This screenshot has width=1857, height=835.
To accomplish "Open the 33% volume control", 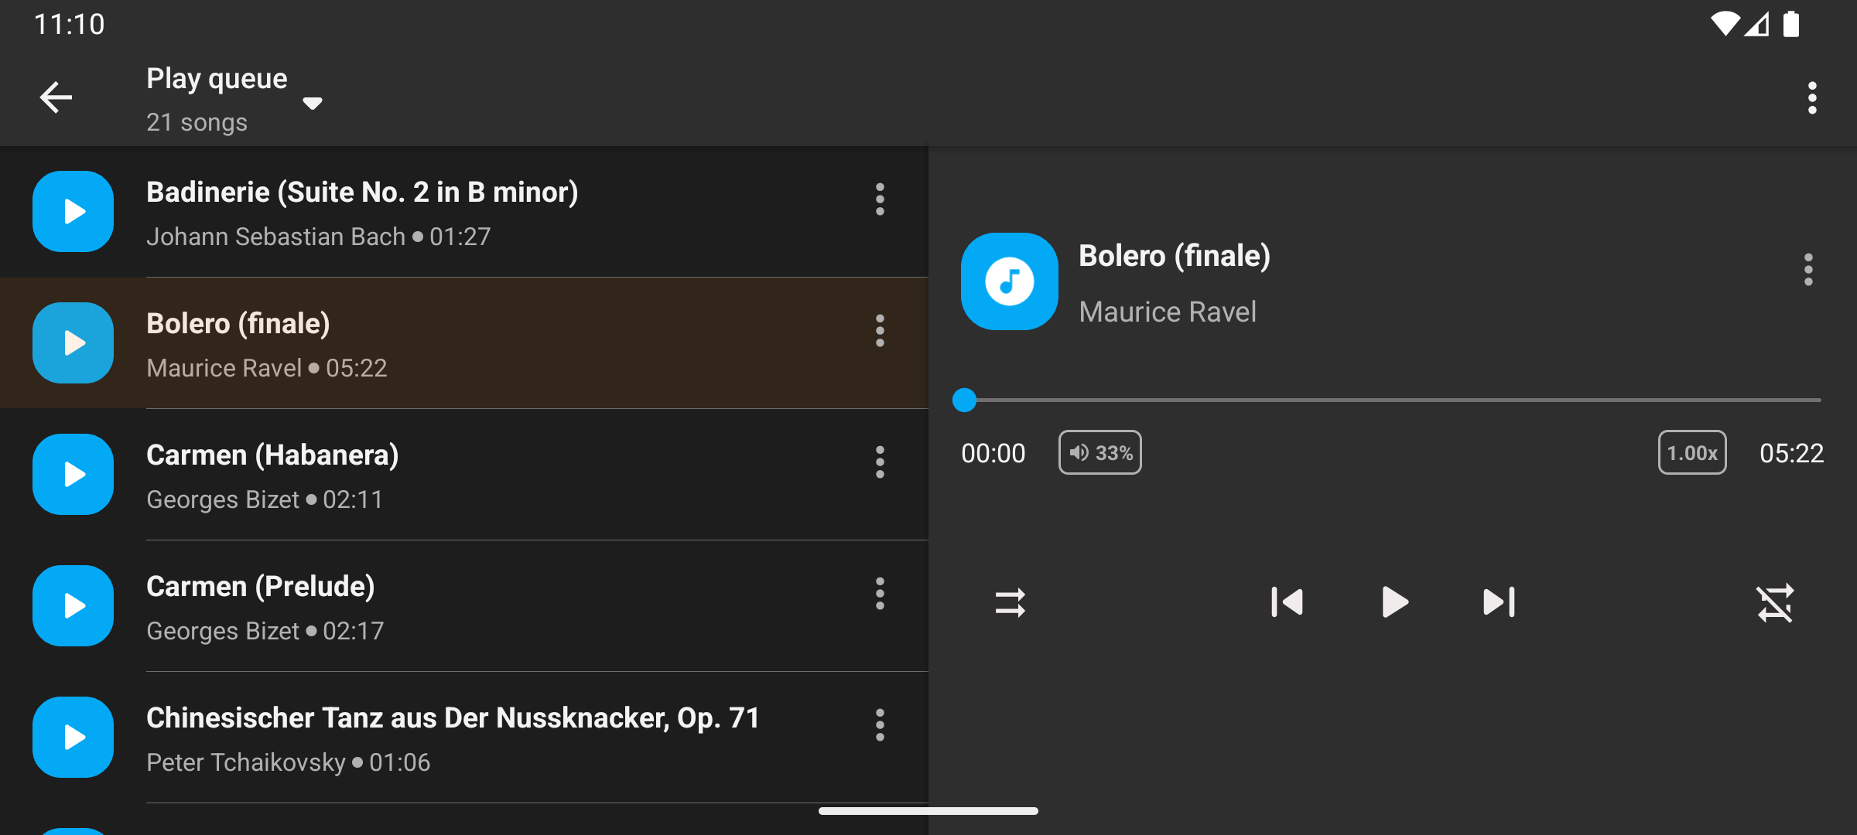I will [1099, 452].
